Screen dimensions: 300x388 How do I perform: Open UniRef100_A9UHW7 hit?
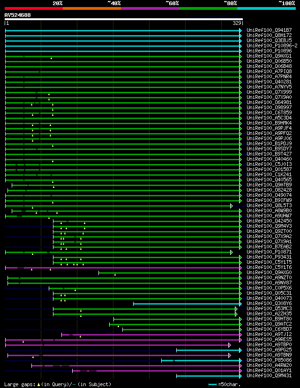tap(269, 216)
